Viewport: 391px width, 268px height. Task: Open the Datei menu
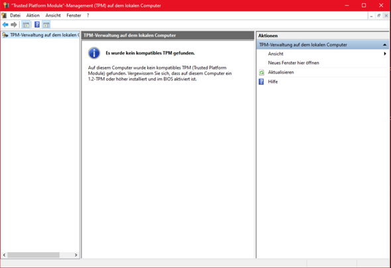pyautogui.click(x=15, y=15)
